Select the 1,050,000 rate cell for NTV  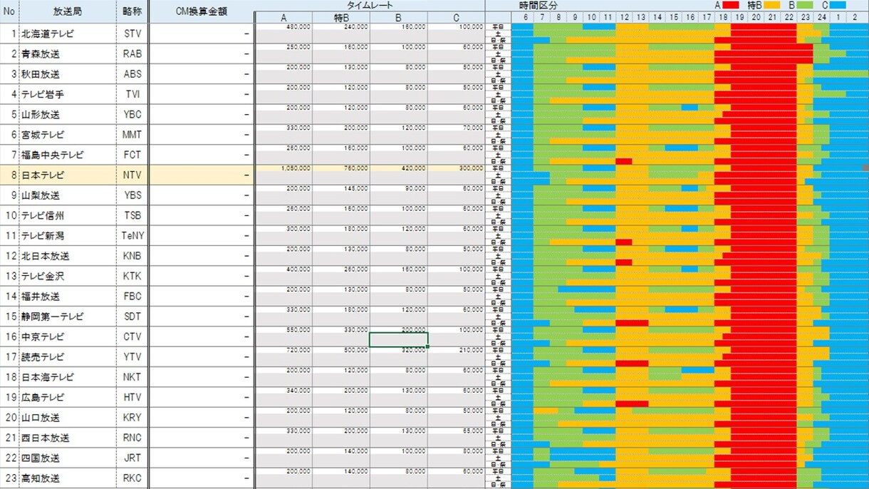pos(283,168)
